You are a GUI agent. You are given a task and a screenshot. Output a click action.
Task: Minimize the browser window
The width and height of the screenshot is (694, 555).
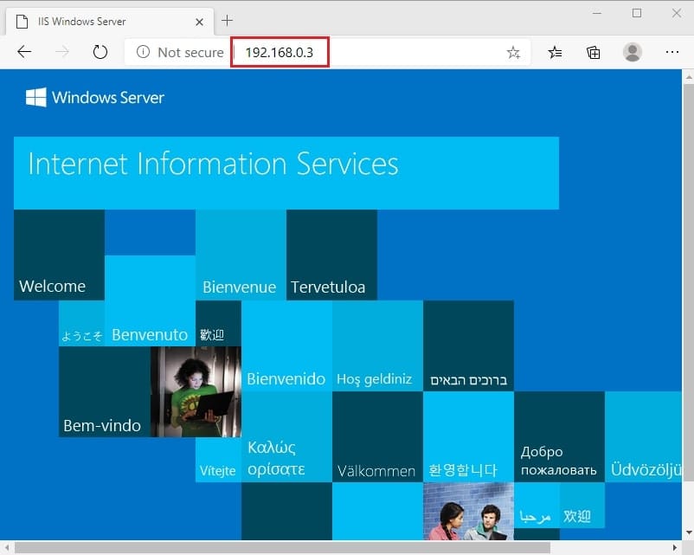click(x=597, y=13)
